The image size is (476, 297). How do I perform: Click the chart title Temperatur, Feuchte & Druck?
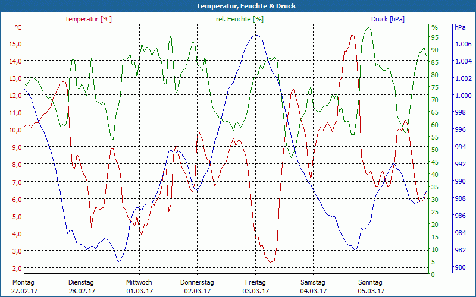238,6
